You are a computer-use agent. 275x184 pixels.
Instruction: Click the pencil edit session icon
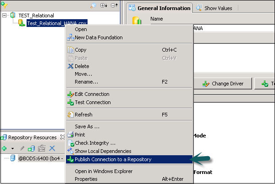point(22,148)
